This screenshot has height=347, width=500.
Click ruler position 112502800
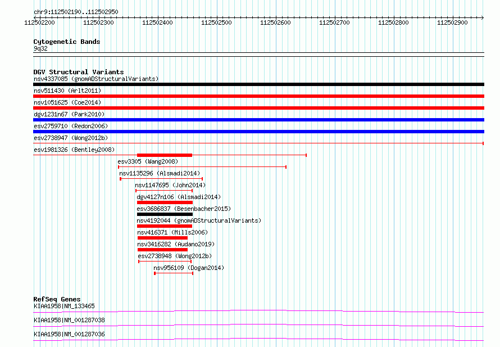tap(393, 22)
